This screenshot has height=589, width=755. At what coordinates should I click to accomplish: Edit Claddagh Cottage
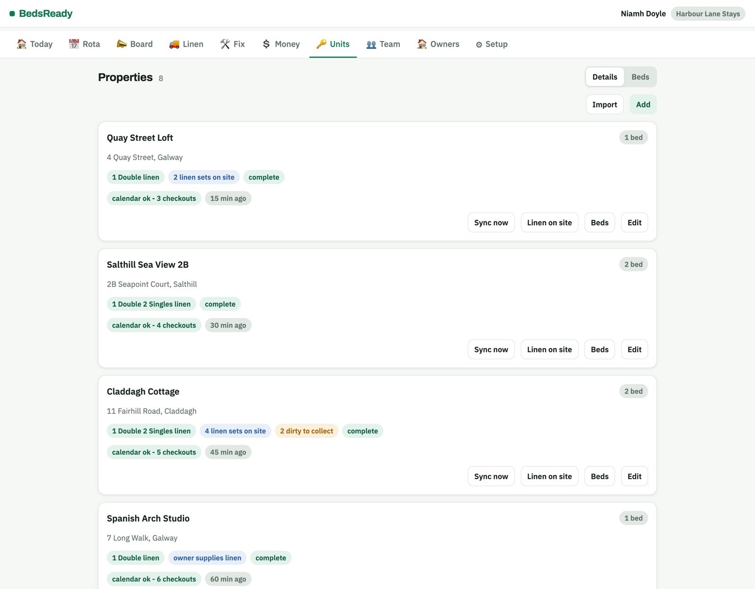(x=634, y=476)
